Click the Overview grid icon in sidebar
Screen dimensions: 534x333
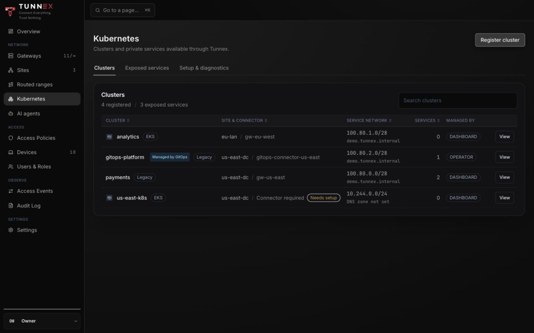(x=11, y=31)
